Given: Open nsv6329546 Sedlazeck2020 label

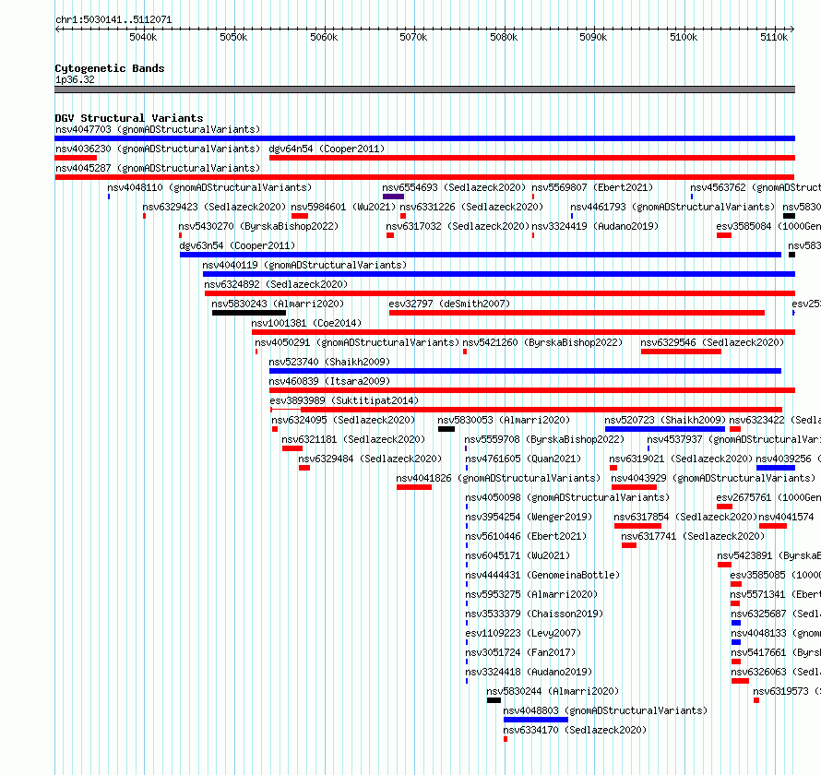Looking at the screenshot, I should tap(712, 342).
